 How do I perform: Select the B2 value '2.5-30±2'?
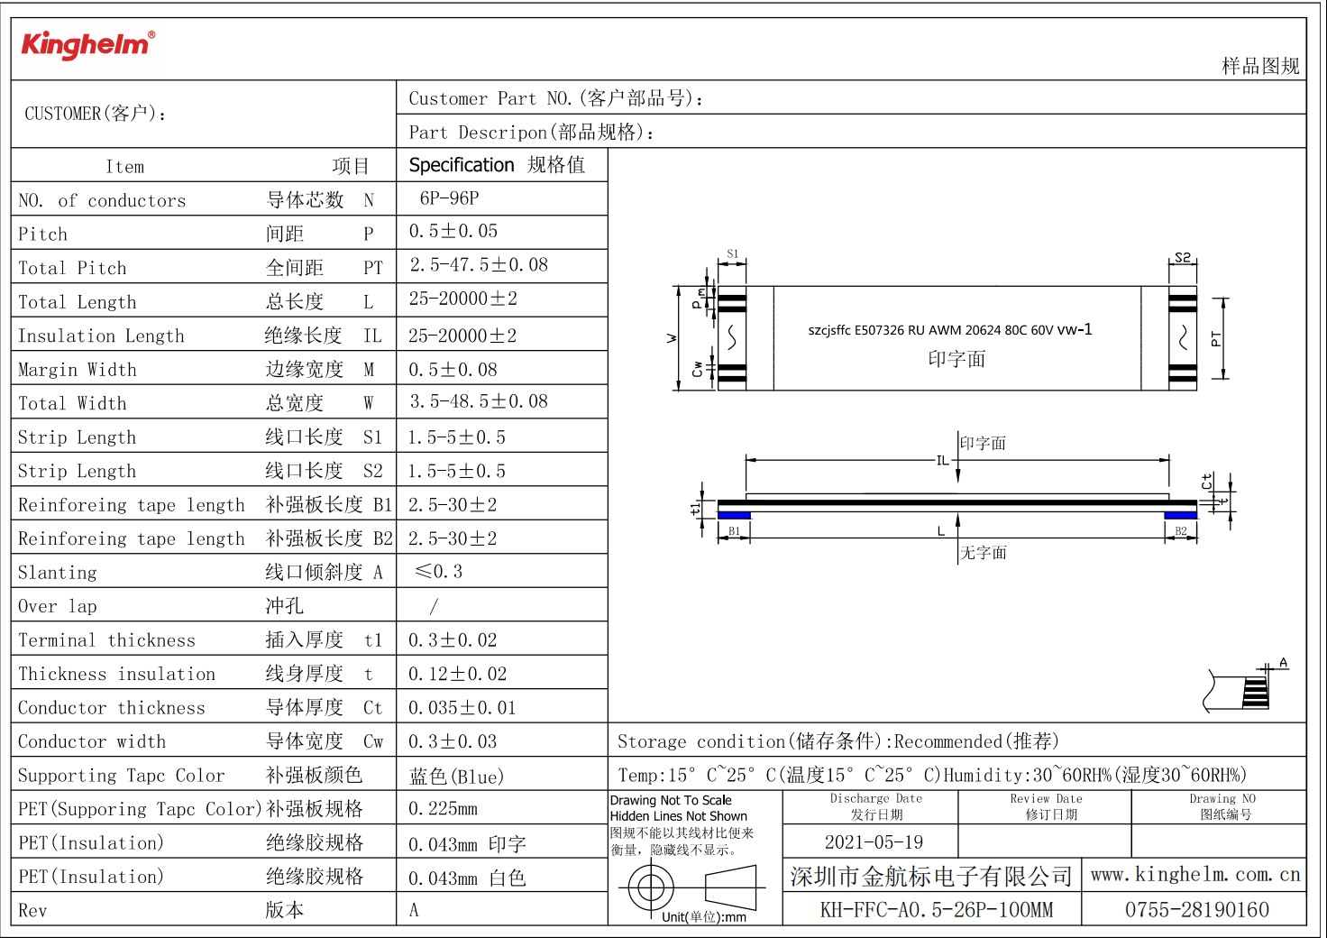coord(453,538)
